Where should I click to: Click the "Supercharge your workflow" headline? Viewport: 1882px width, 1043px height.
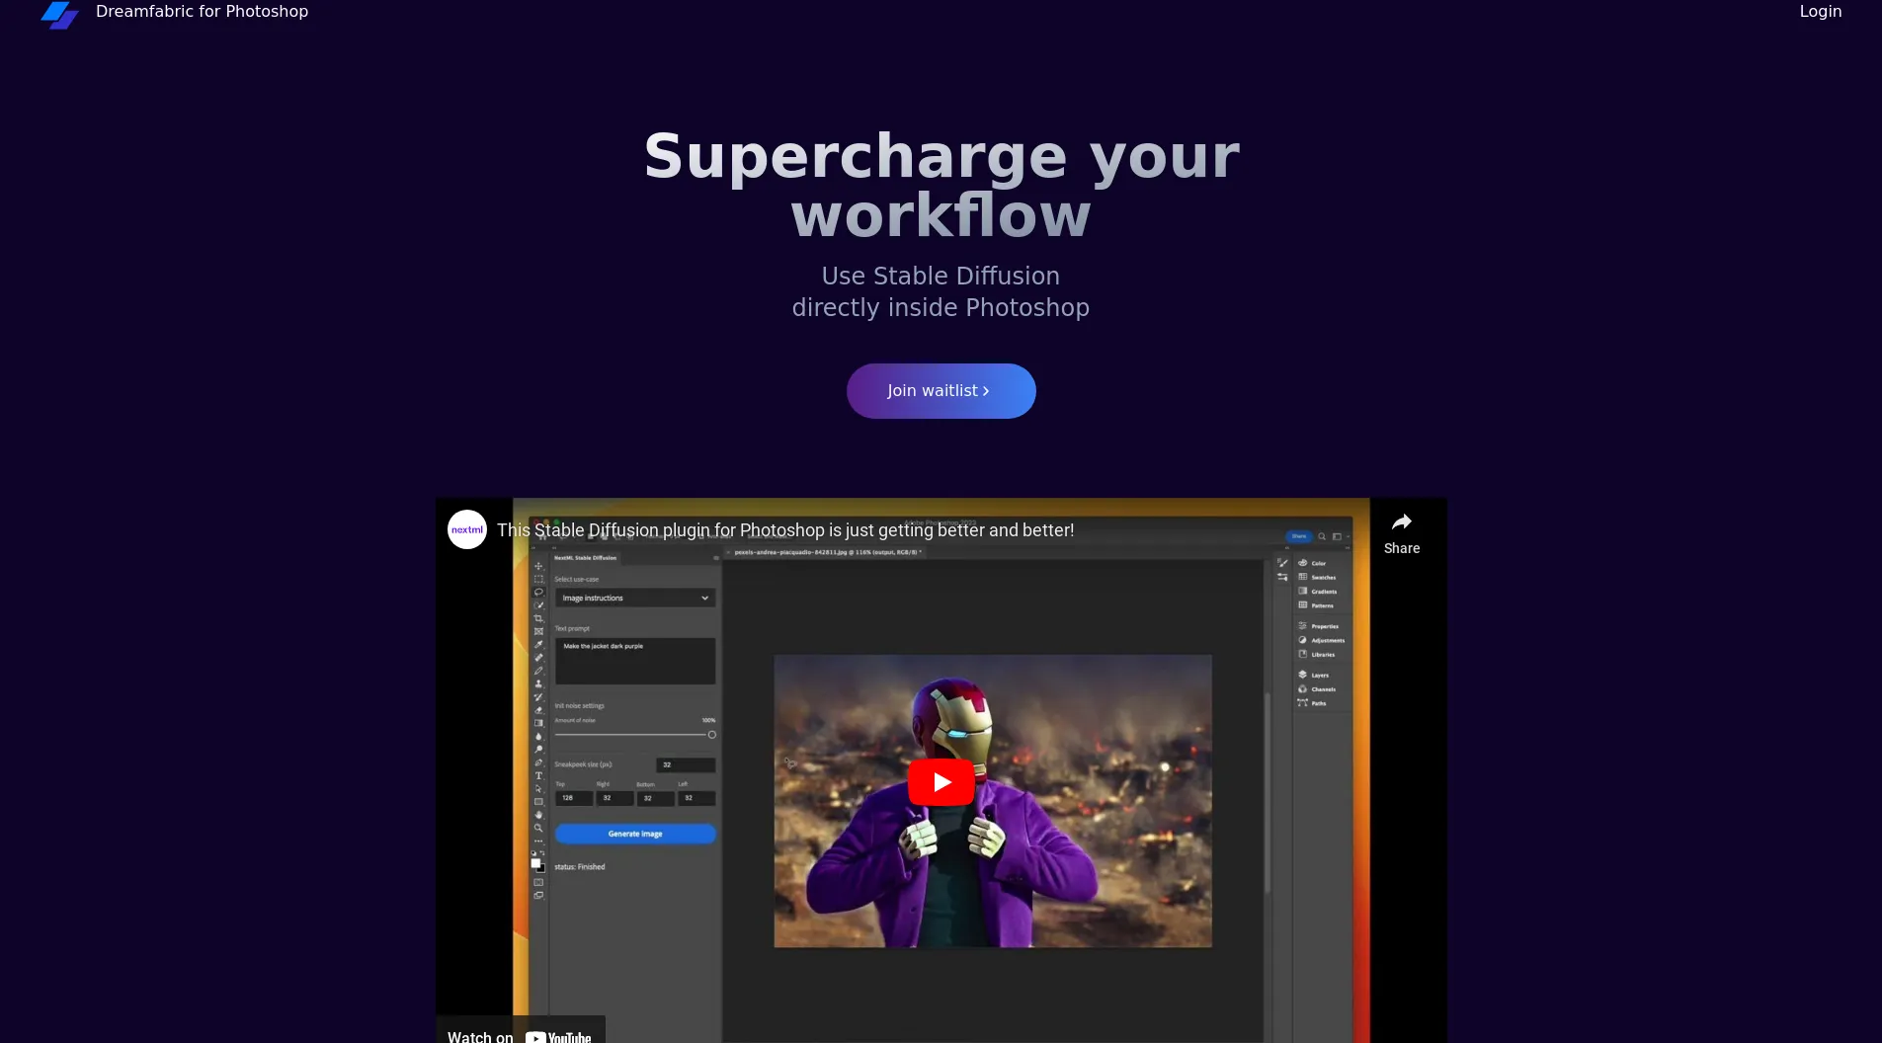pos(941,186)
